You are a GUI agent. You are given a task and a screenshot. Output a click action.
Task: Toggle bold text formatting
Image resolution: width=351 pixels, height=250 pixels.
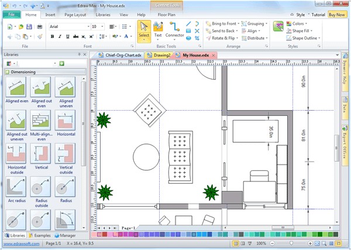(52, 36)
